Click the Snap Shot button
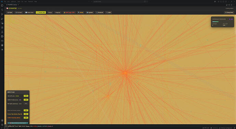Viewport: 236px width, 129px height. pyautogui.click(x=229, y=13)
